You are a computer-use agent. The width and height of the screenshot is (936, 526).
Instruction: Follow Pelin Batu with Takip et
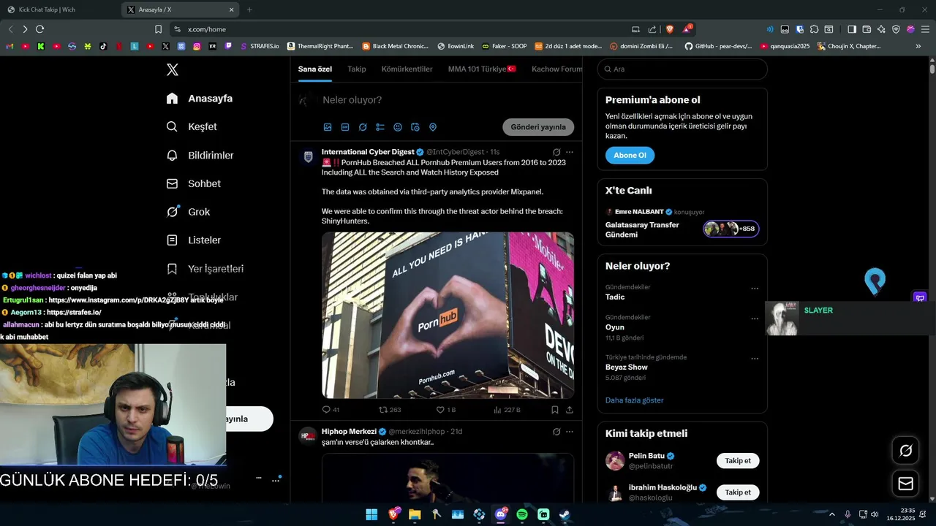tap(738, 461)
